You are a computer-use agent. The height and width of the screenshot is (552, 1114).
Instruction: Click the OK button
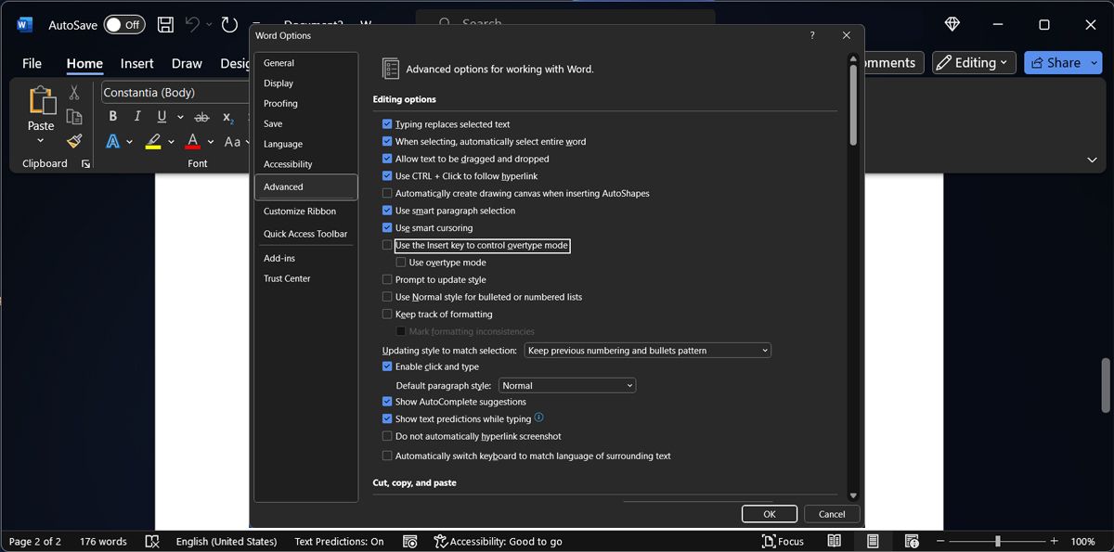769,514
